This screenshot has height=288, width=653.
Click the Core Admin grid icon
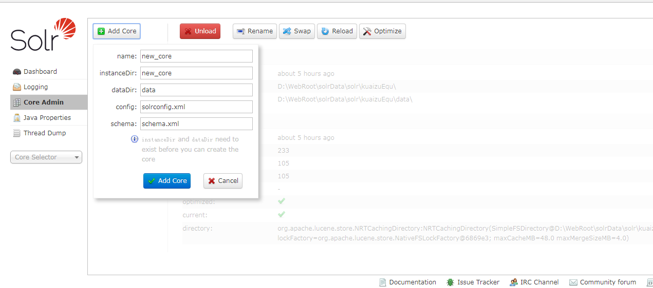coord(17,102)
